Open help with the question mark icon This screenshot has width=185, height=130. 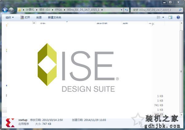point(178,18)
